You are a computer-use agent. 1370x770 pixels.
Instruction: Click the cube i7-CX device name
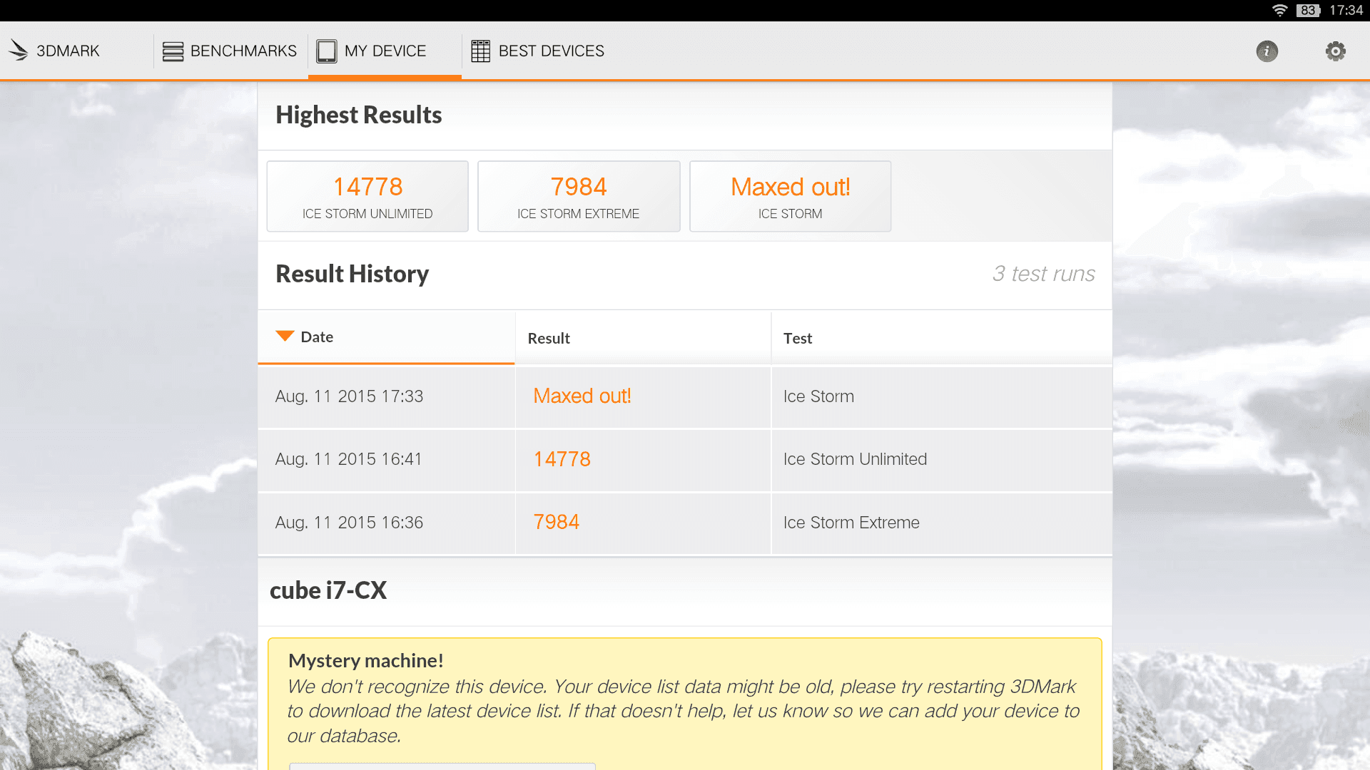[328, 590]
